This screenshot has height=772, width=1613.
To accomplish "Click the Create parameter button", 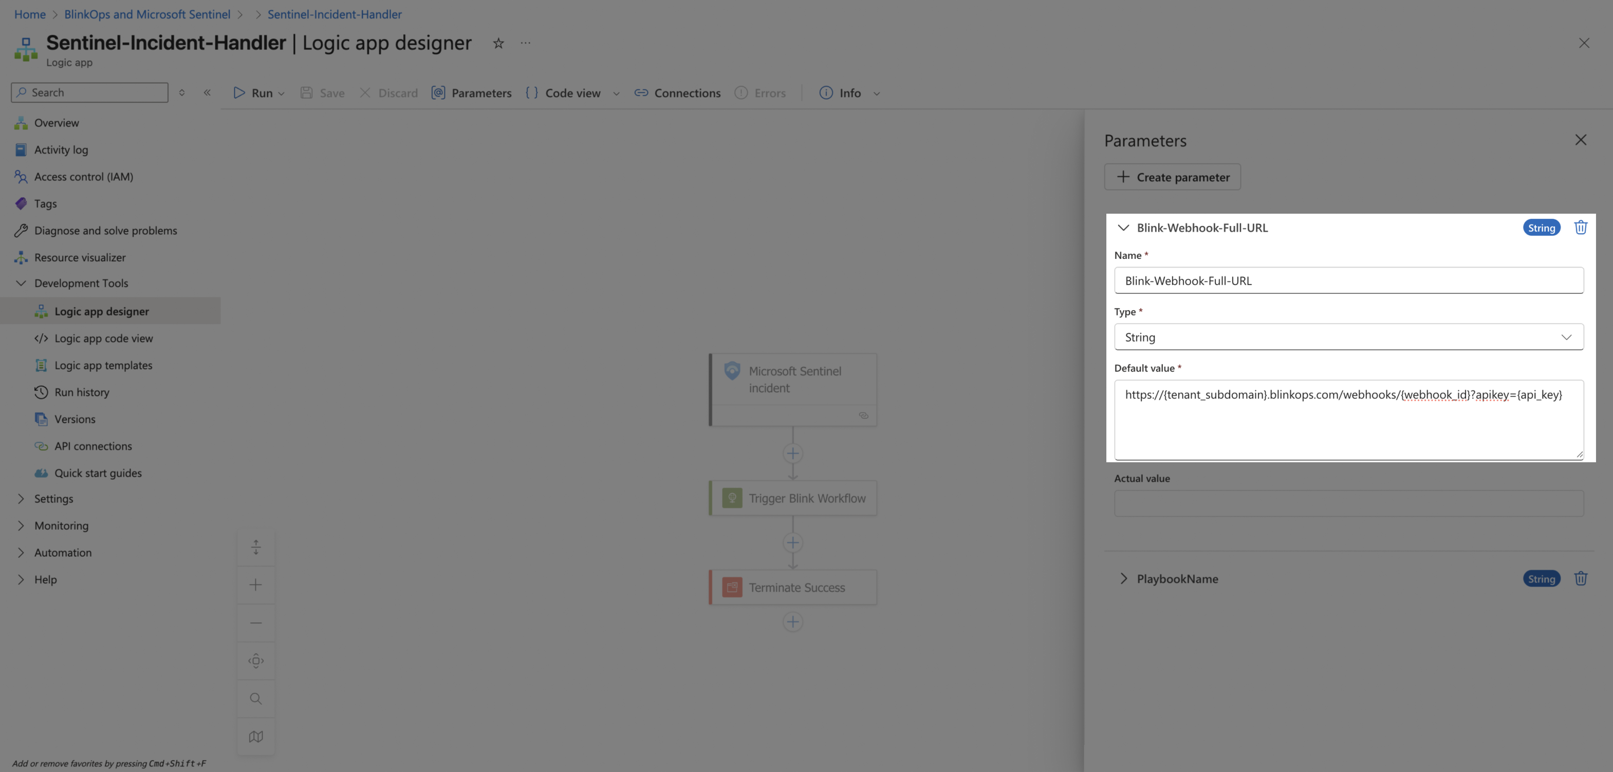I will coord(1172,177).
